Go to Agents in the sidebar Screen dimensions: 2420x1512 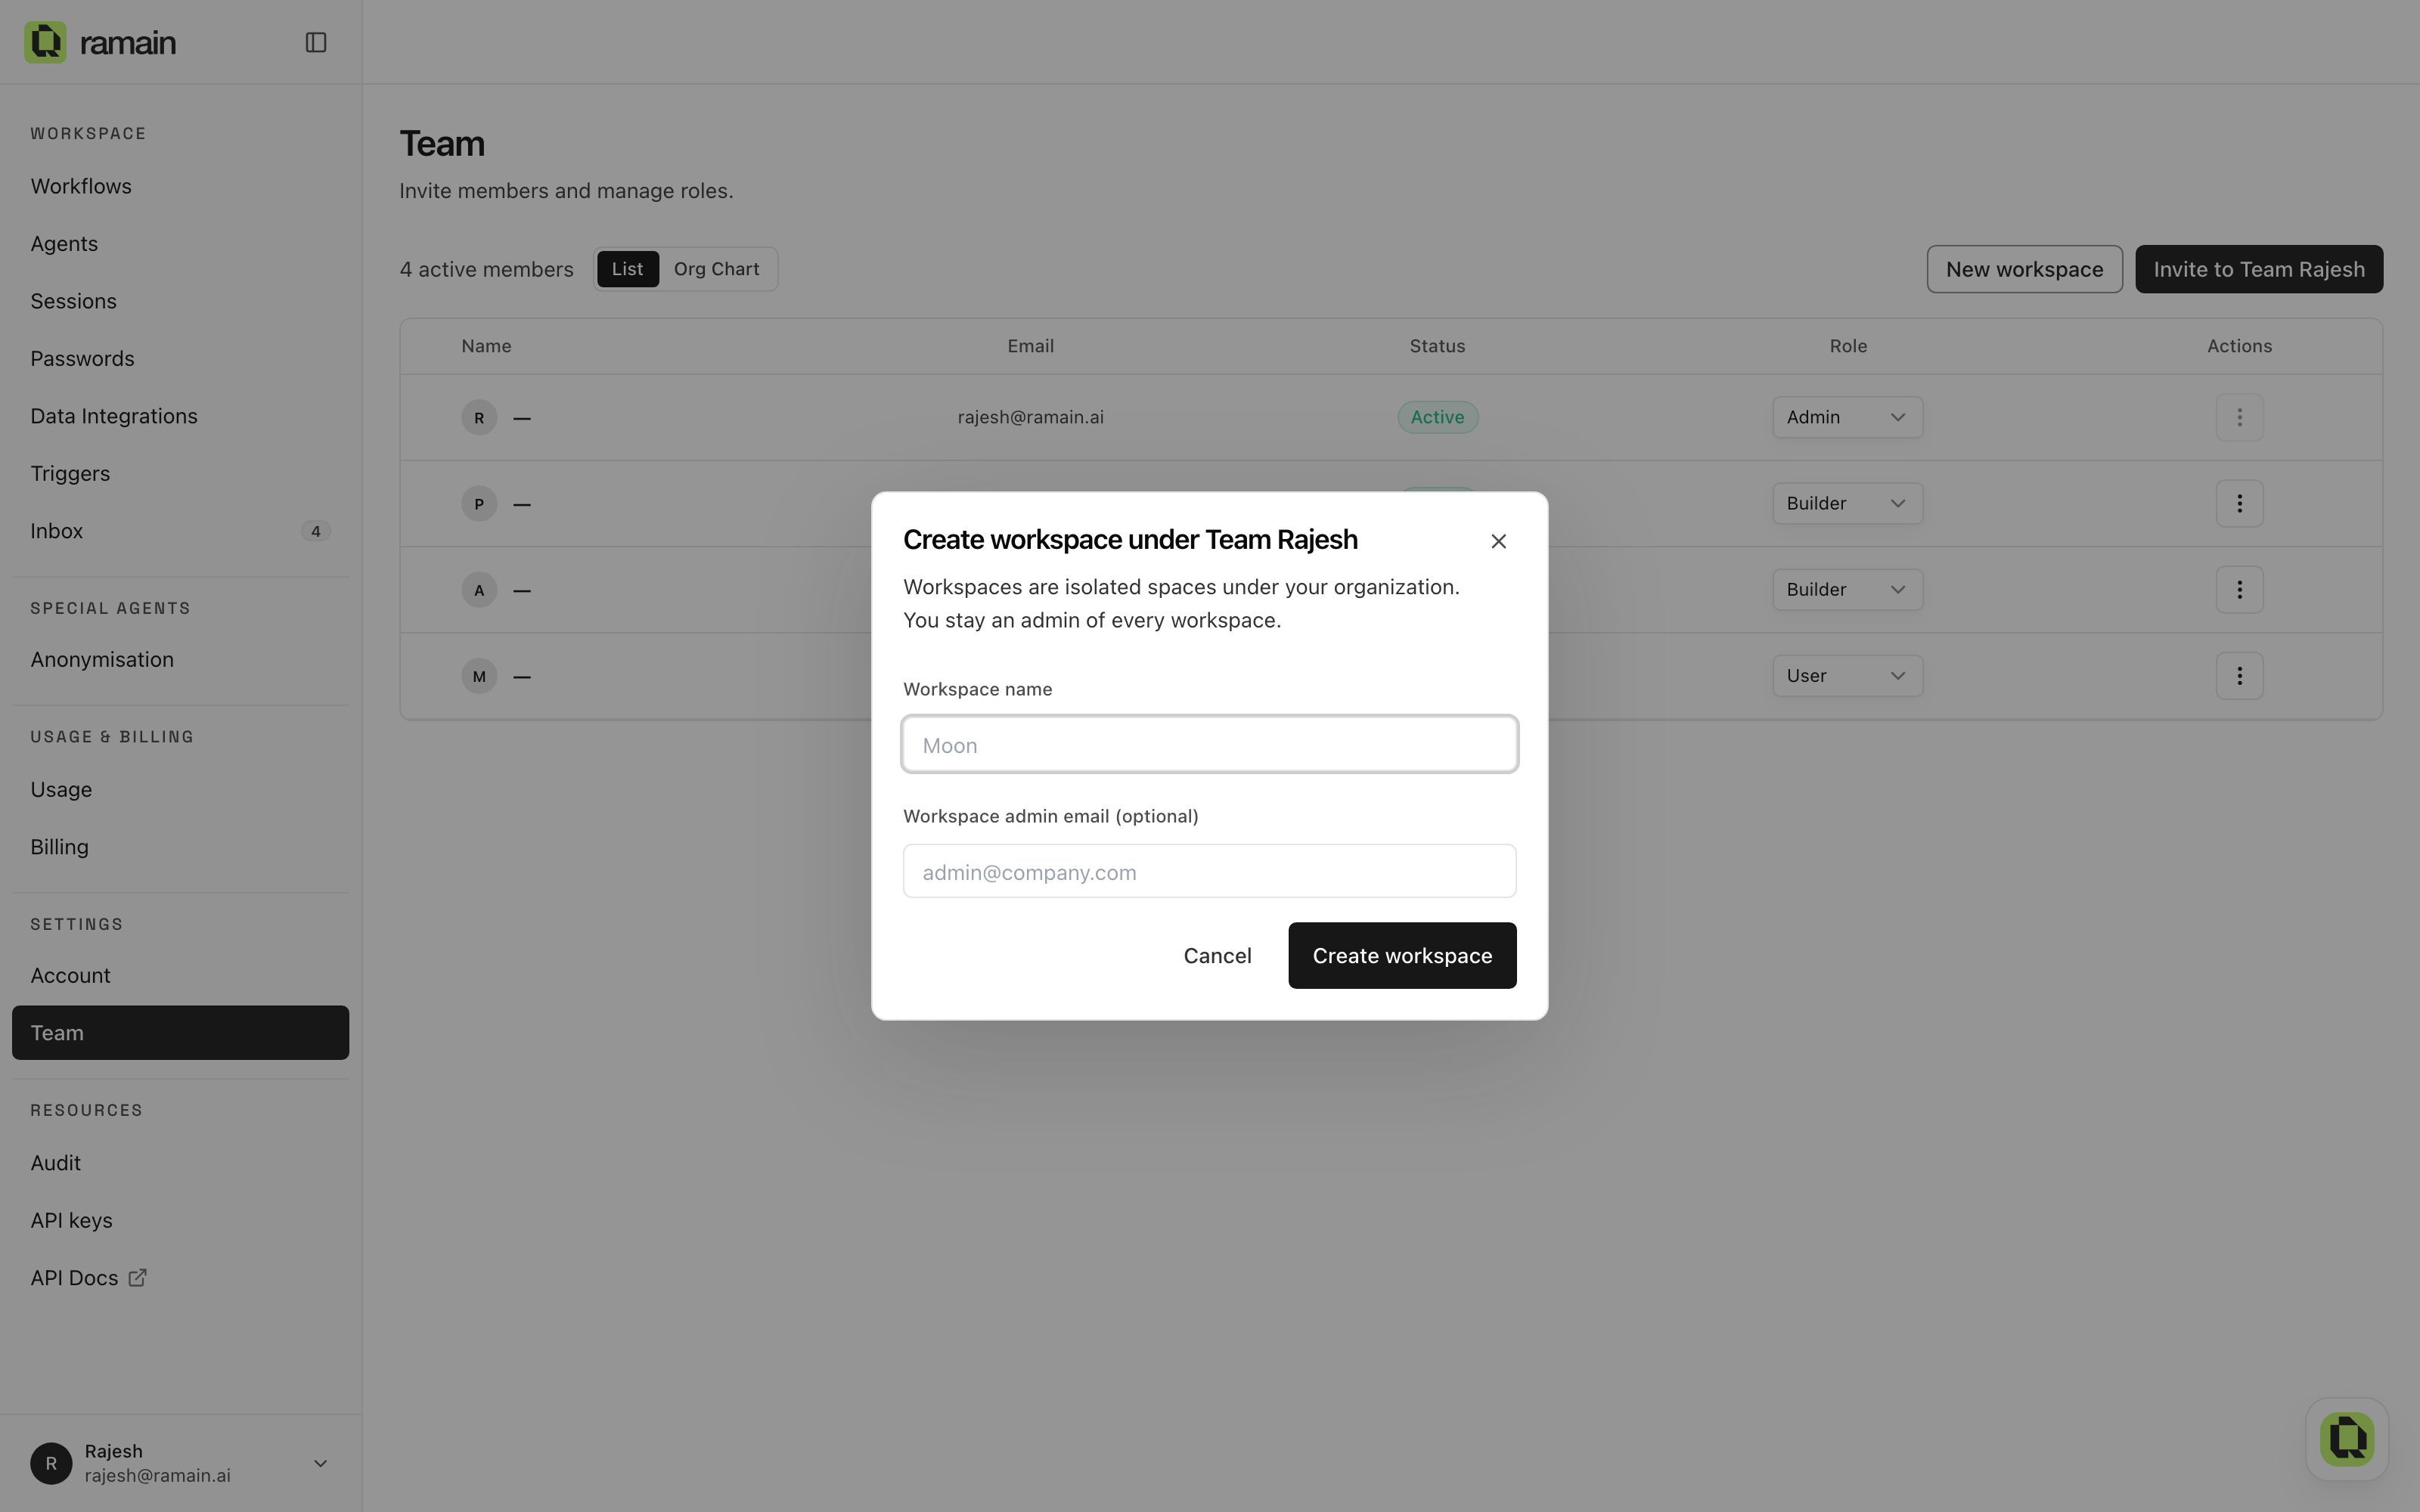coord(180,244)
